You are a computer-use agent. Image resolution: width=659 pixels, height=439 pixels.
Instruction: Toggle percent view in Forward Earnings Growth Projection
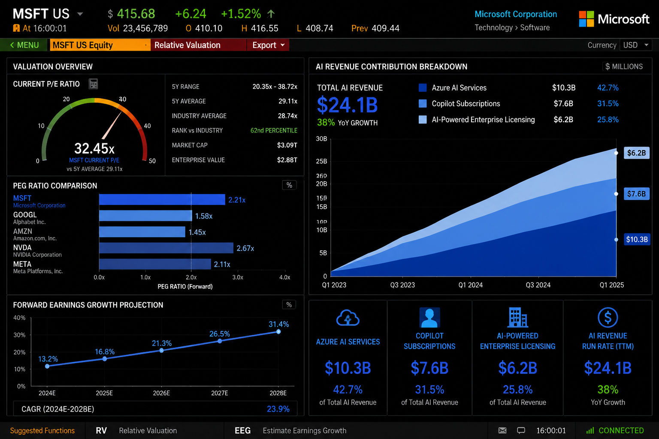(x=289, y=305)
